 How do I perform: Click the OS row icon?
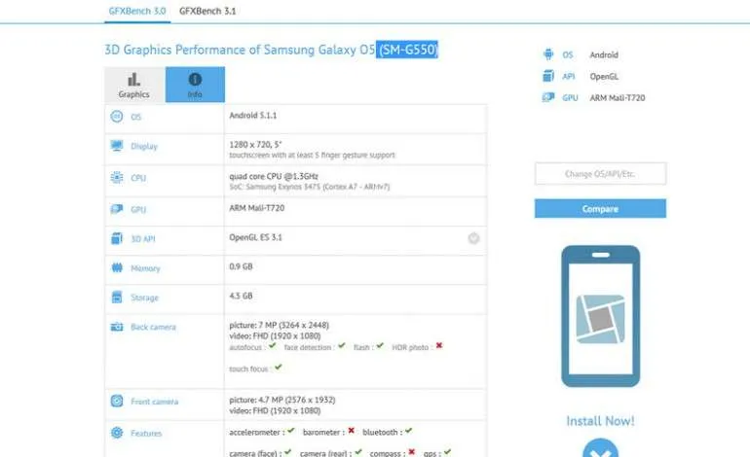pos(117,116)
